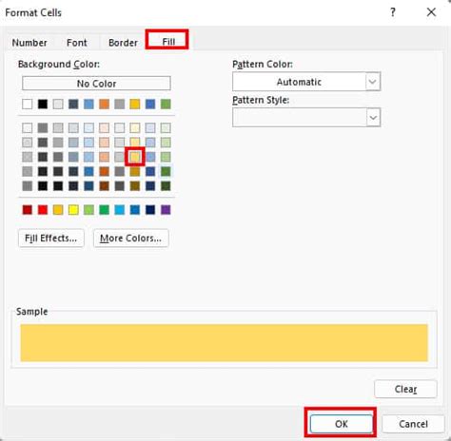Open More Colors dialog
This screenshot has height=441, width=451.
[130, 238]
